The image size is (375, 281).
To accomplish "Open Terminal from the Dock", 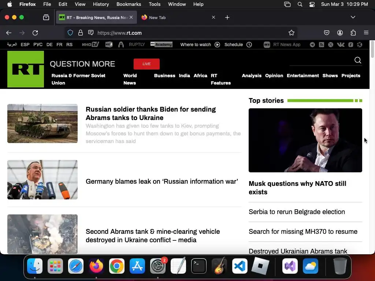I will coord(199,266).
